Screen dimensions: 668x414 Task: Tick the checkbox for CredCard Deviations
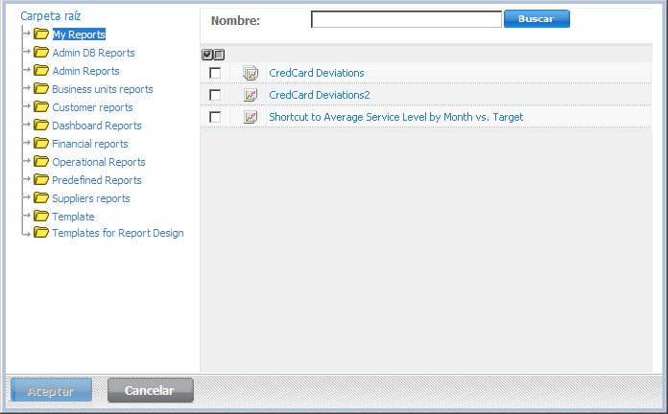pos(215,73)
